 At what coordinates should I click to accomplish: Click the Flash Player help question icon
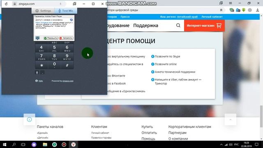pos(72,20)
